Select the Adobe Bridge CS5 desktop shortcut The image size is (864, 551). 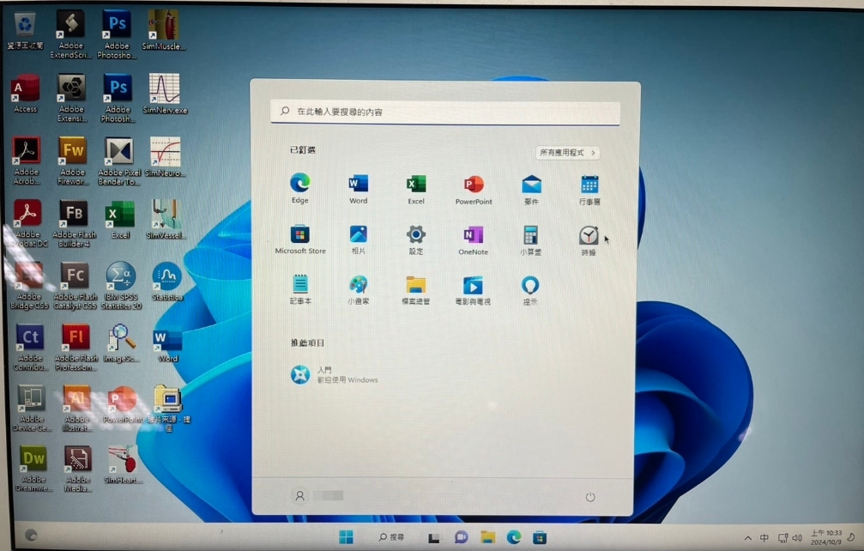(x=29, y=286)
